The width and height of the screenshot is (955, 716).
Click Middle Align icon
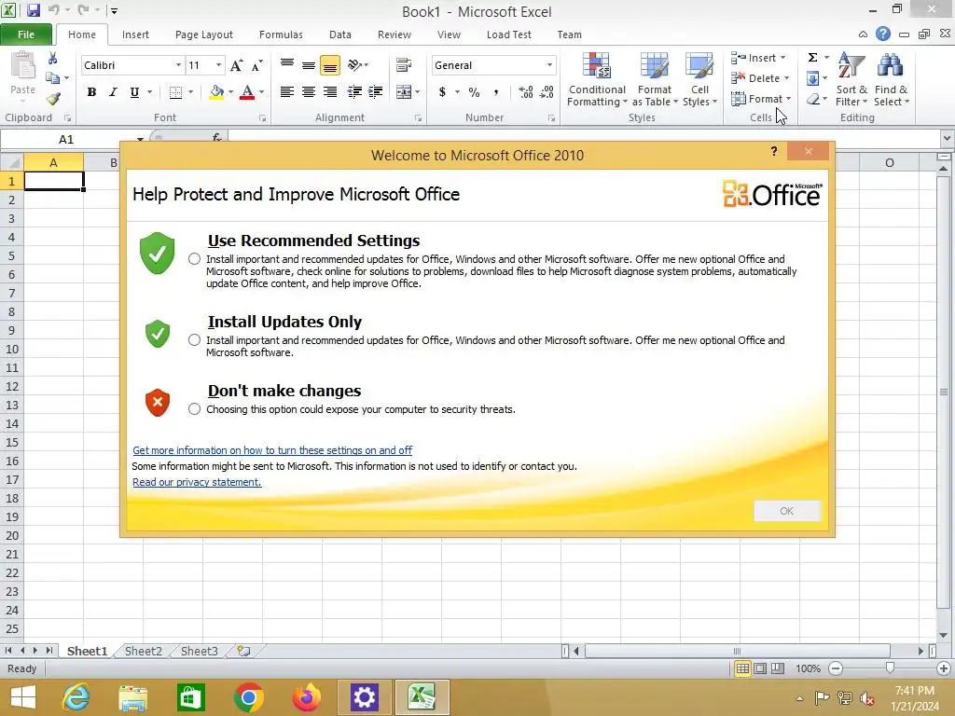tap(308, 64)
